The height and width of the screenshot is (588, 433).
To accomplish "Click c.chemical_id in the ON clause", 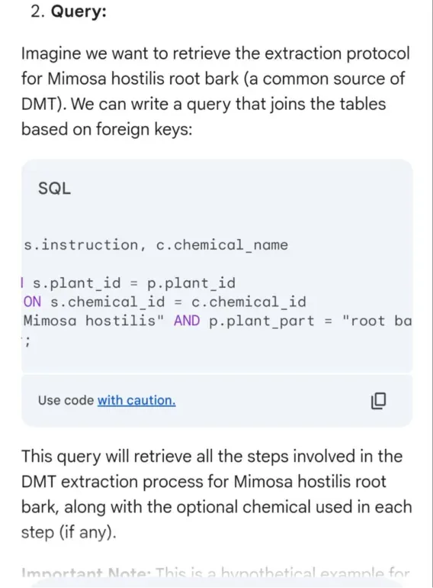I will click(249, 302).
